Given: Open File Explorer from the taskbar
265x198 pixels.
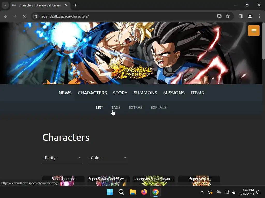Looking at the screenshot, I should pos(133,192).
